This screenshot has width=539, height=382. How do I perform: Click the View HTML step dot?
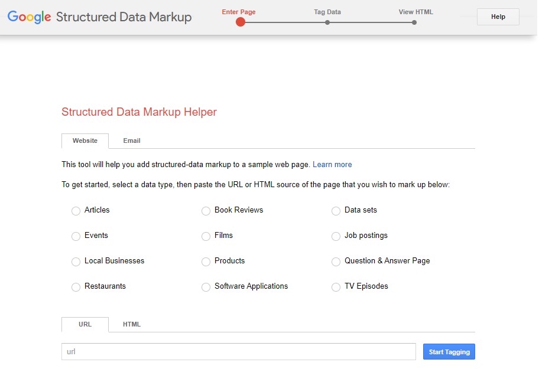click(x=414, y=22)
